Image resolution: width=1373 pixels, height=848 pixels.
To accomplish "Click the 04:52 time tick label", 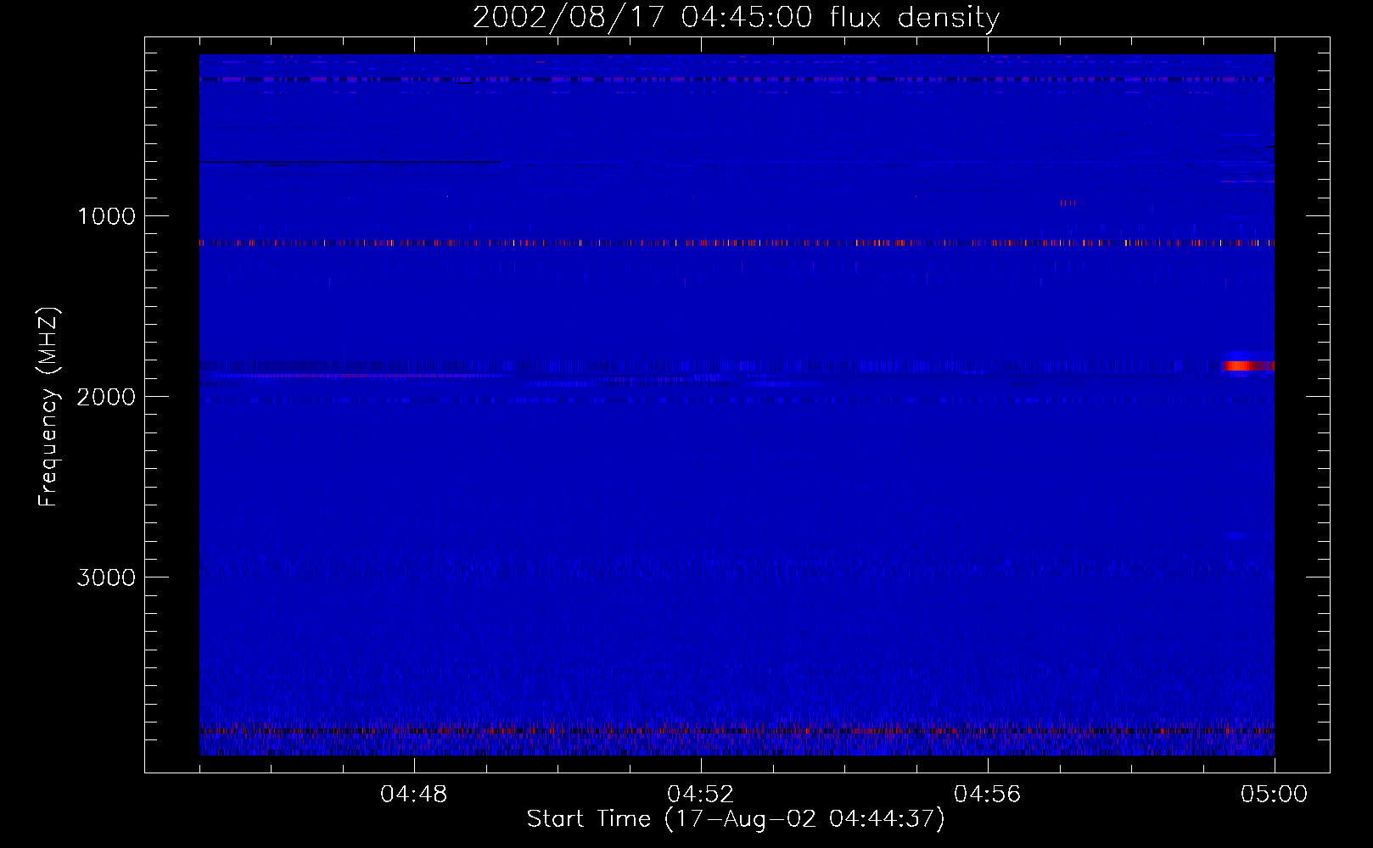I will coord(700,795).
